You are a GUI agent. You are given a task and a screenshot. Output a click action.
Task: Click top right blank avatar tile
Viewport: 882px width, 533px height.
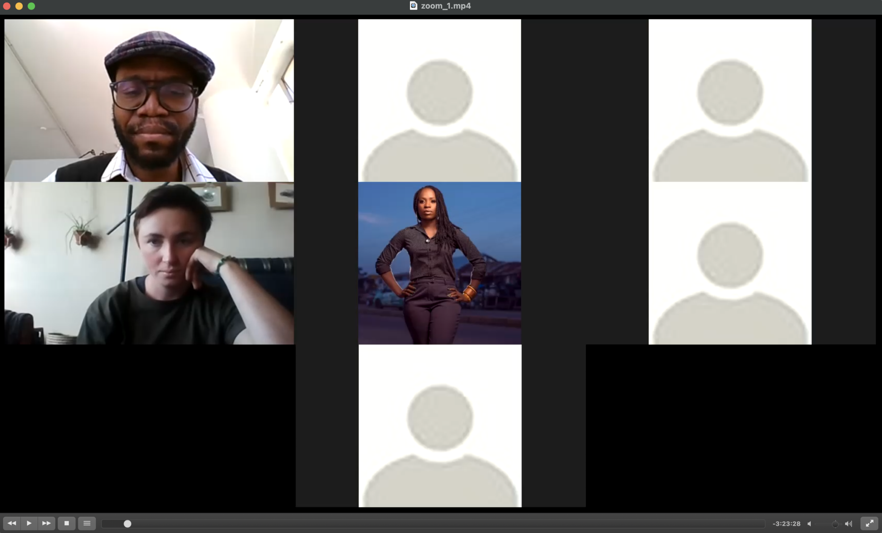(x=730, y=101)
